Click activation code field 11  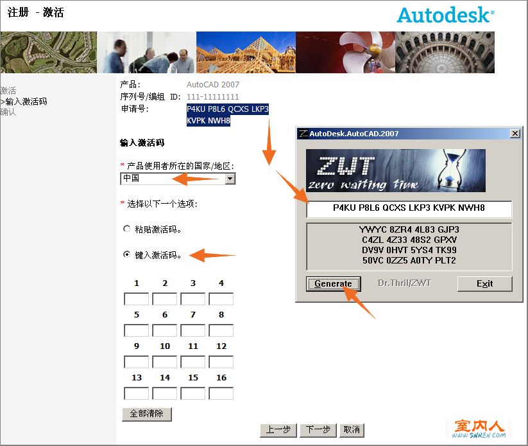[193, 362]
